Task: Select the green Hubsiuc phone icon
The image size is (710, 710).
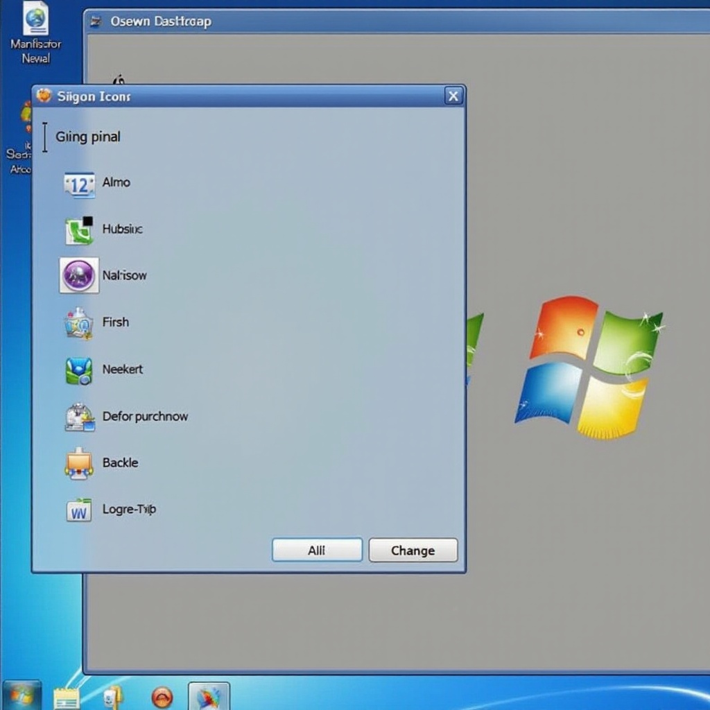Action: point(79,230)
